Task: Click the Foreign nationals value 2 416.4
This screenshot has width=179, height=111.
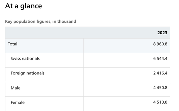Action: coord(160,73)
